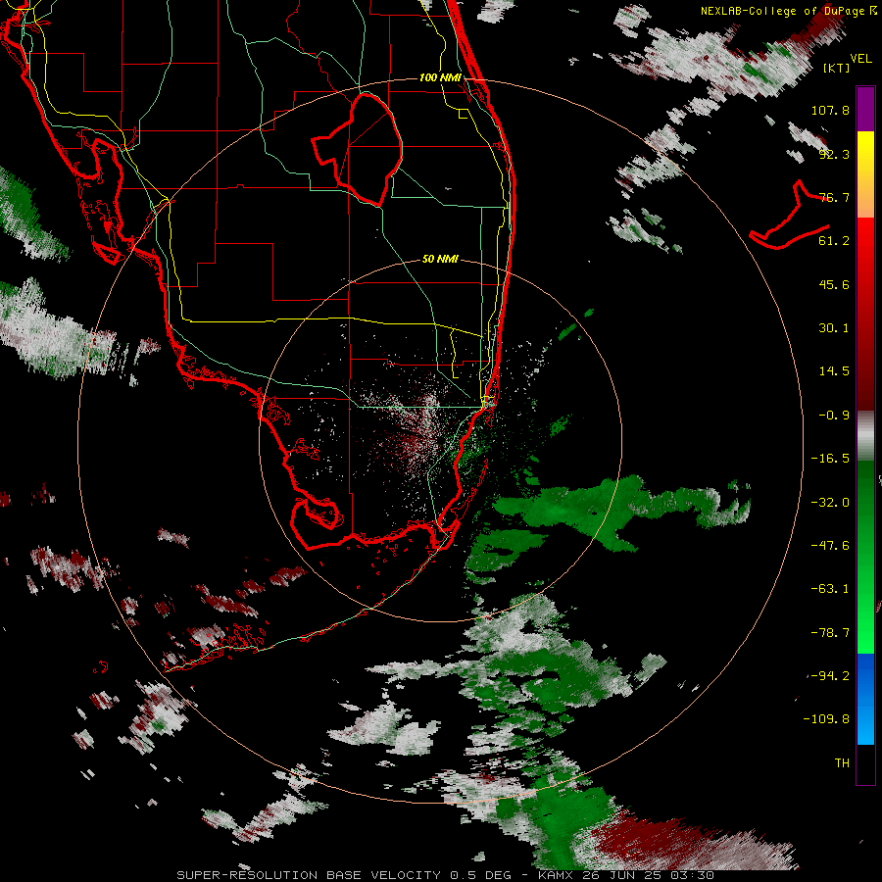Pick the blue segment of the velocity color bar

(x=865, y=699)
